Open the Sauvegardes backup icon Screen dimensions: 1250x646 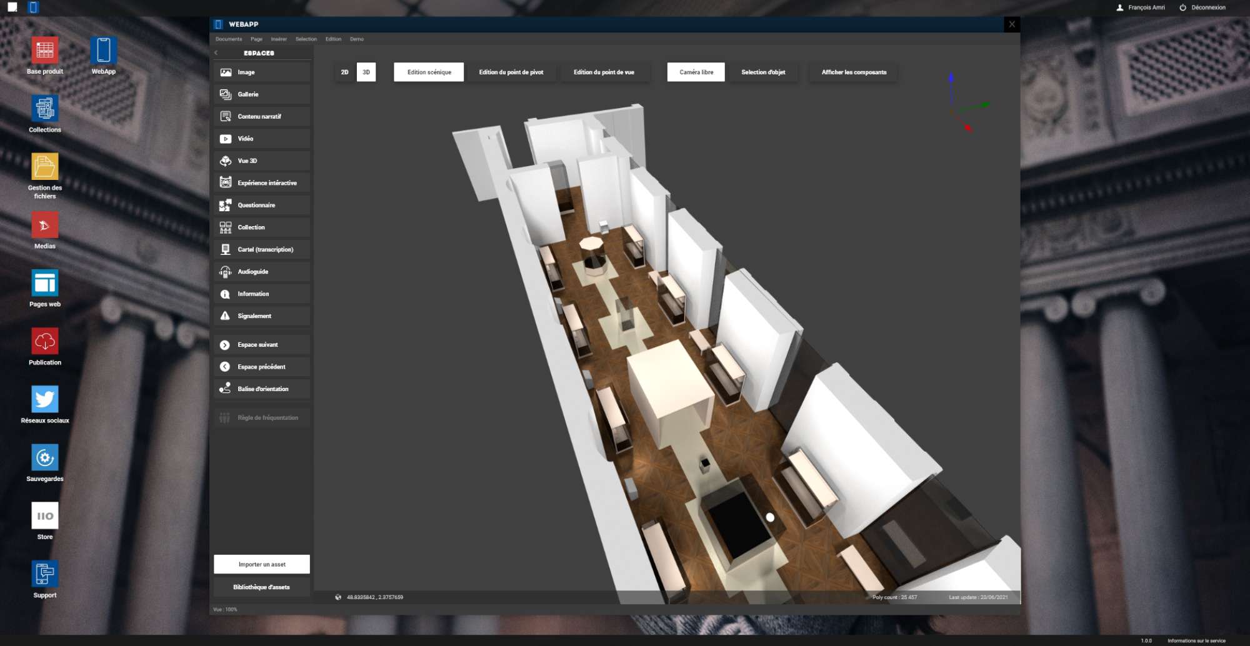(x=44, y=458)
